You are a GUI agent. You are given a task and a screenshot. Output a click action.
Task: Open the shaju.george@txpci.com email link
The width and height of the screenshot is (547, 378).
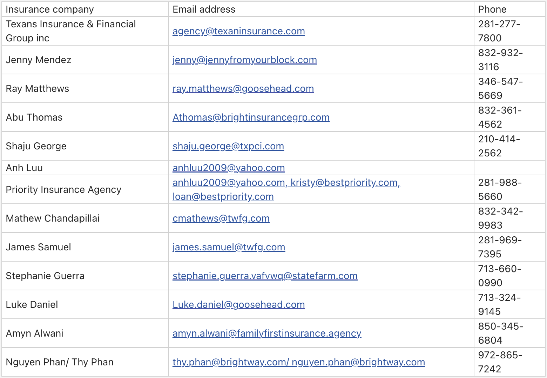click(228, 146)
